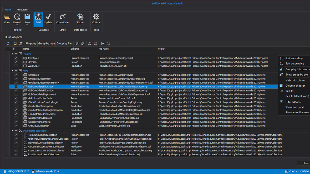Open the Options gear
310x174 pixels.
[96, 17]
